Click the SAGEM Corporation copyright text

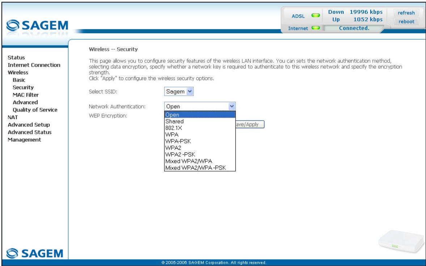pyautogui.click(x=214, y=262)
